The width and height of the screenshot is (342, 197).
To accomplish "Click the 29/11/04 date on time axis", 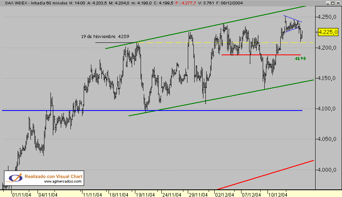I will [198, 195].
